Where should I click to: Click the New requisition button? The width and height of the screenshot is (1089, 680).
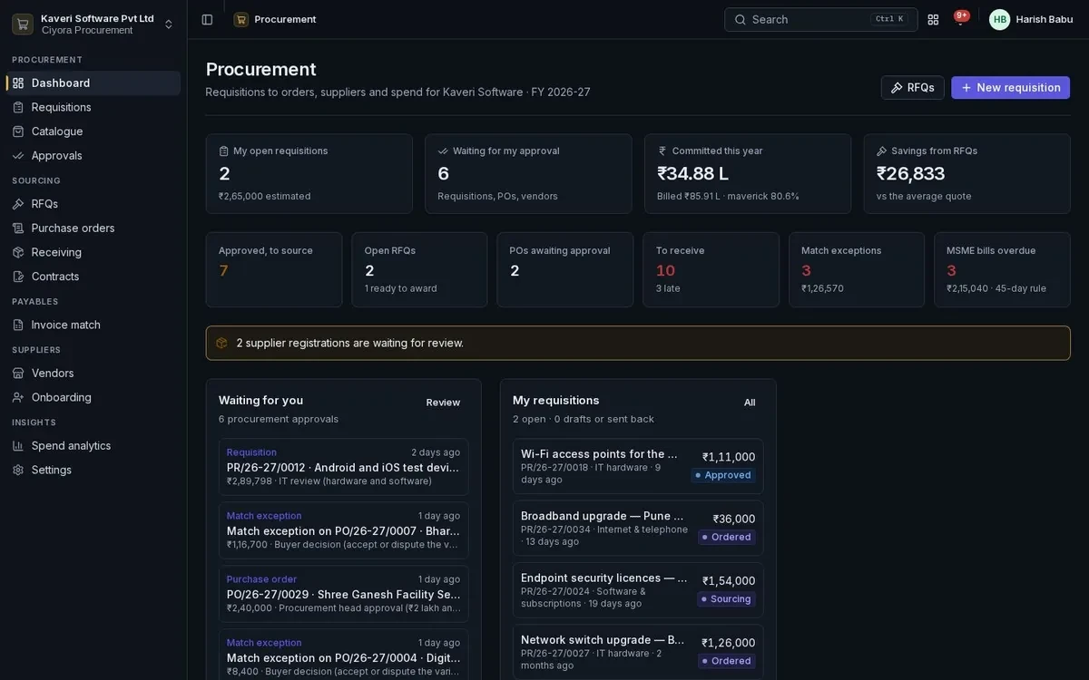1010,87
